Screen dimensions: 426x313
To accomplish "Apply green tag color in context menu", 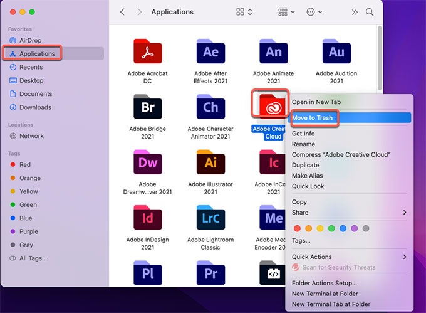I will coord(331,228).
